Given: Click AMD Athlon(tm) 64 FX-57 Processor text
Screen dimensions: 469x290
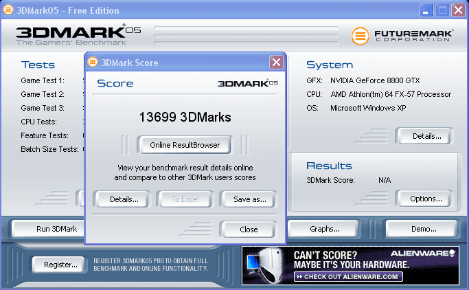Looking at the screenshot, I should [x=391, y=94].
